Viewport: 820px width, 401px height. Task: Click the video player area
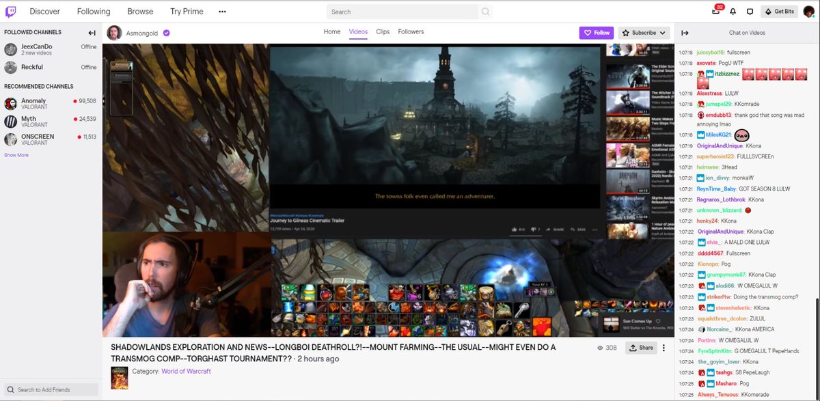[388, 190]
